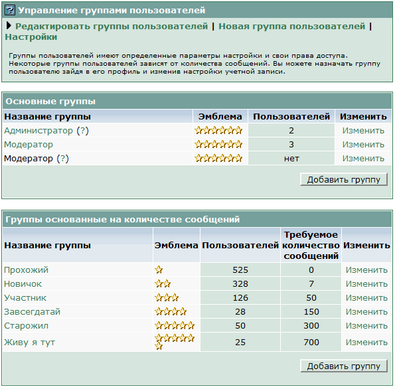Screen dimensions: 397x389
Task: Click Добавить группу under message-count groups
Action: point(344,366)
